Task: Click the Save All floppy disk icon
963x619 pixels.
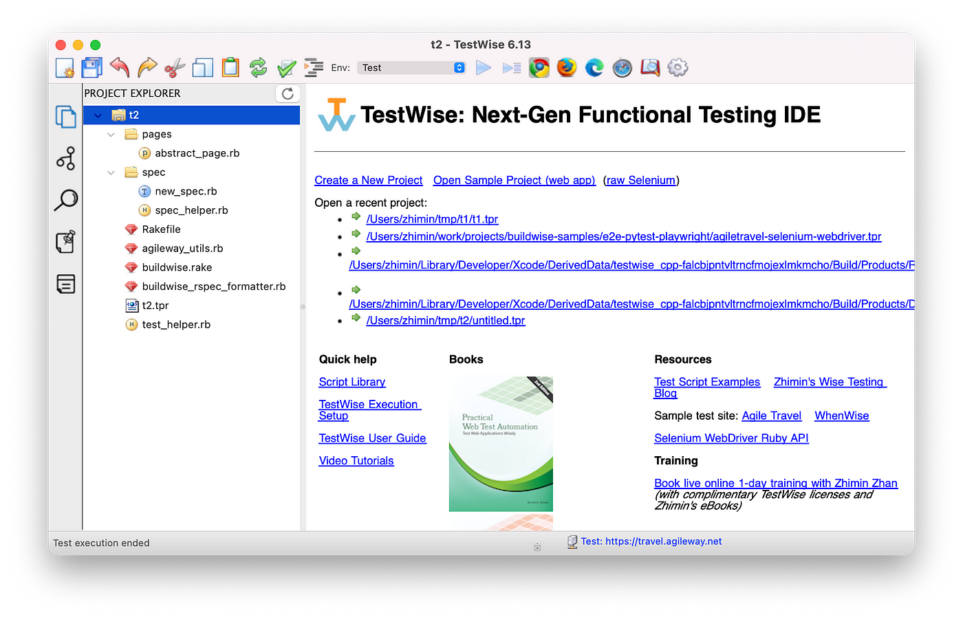Action: click(x=92, y=67)
